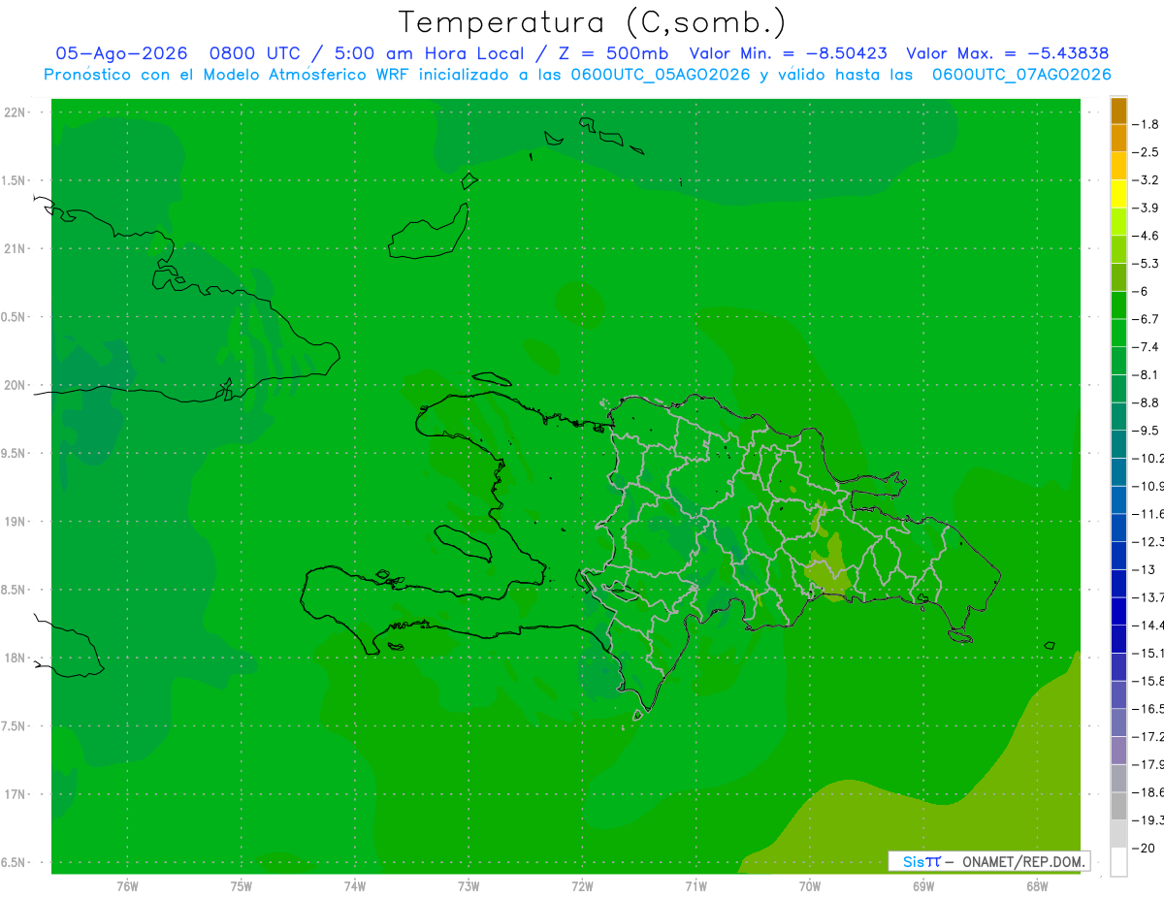The height and width of the screenshot is (899, 1164).
Task: Click the '-8.8' color bar value
Action: pyautogui.click(x=1146, y=402)
